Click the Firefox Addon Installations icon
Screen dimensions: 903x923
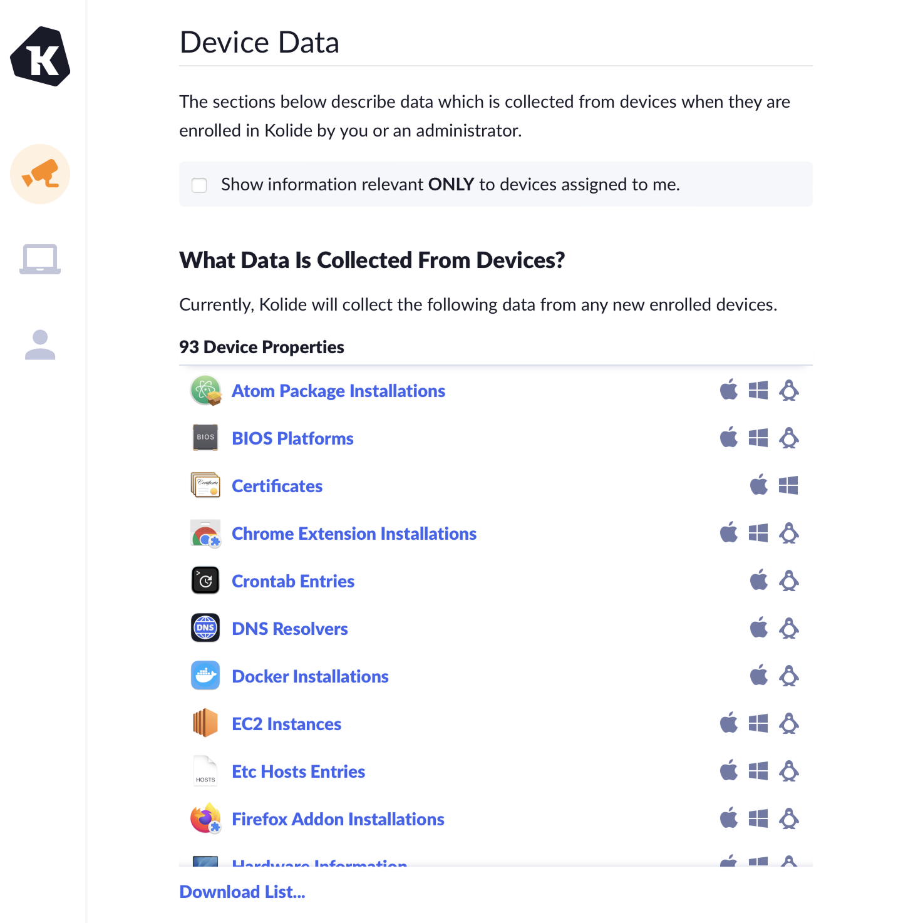pos(205,818)
